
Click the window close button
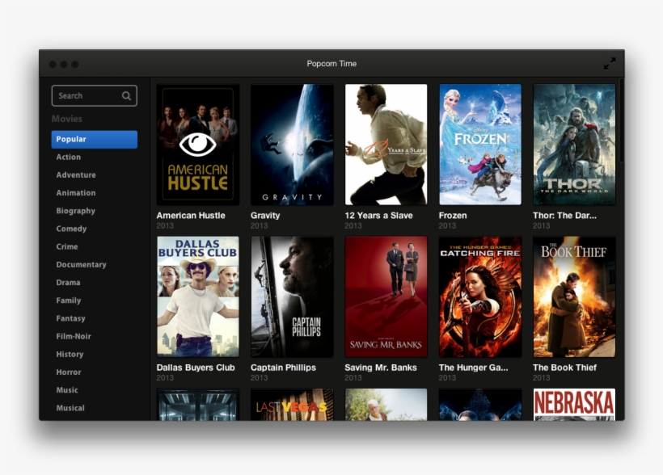pos(53,65)
